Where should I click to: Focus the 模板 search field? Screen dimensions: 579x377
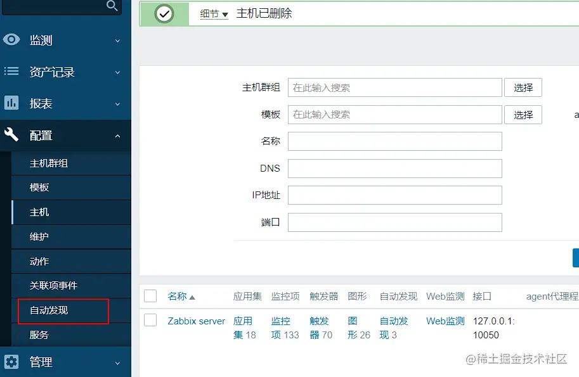point(394,115)
